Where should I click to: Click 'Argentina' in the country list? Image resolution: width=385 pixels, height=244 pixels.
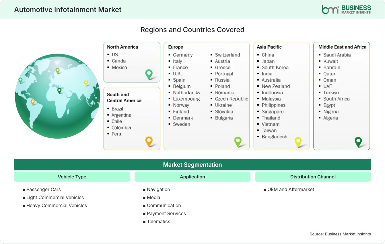121,115
